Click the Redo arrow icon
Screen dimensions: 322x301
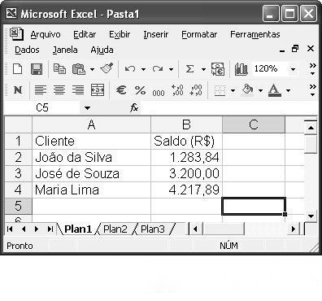tap(158, 69)
